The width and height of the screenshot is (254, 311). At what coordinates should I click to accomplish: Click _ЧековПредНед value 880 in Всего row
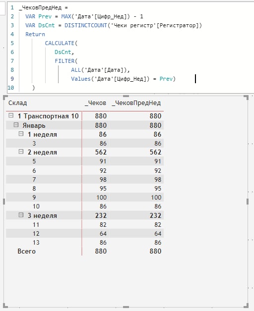(x=155, y=251)
